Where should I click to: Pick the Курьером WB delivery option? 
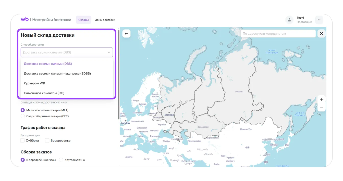pyautogui.click(x=34, y=83)
